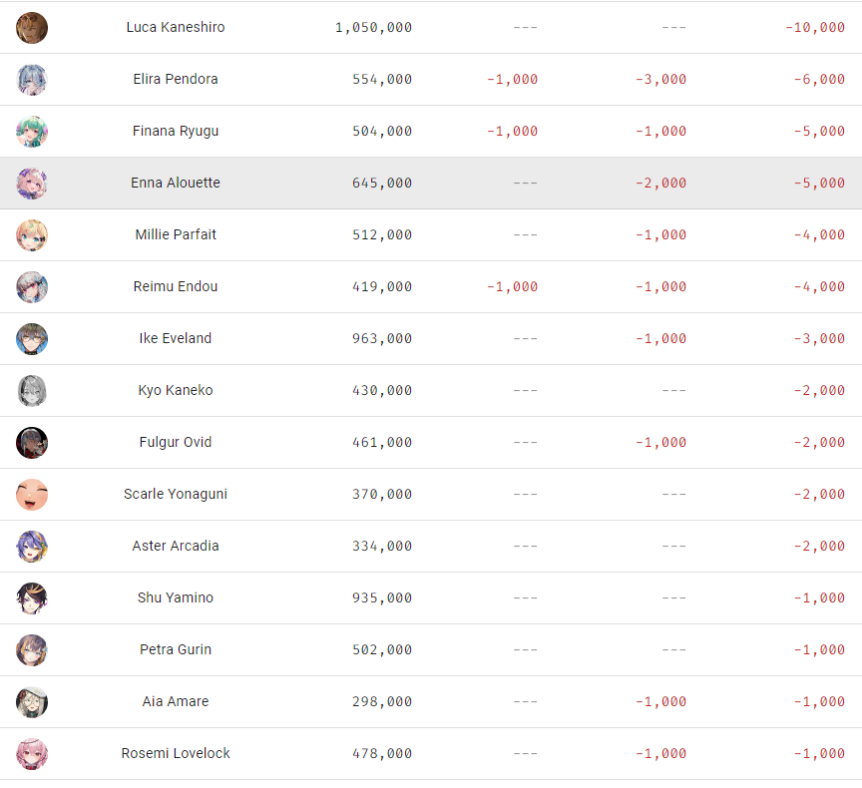The height and width of the screenshot is (788, 862).
Task: Open Kyo Kaneko's grayscale avatar
Action: tap(32, 391)
